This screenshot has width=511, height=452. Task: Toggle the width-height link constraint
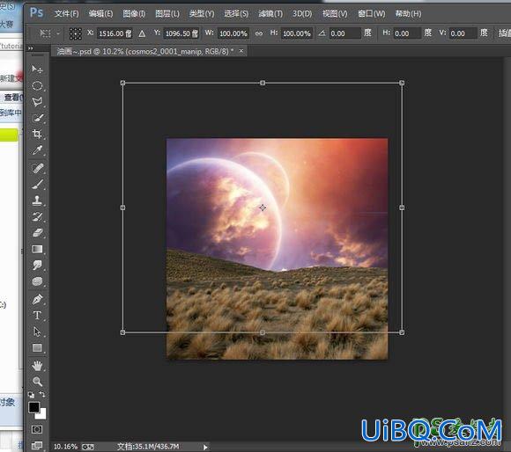click(x=259, y=33)
